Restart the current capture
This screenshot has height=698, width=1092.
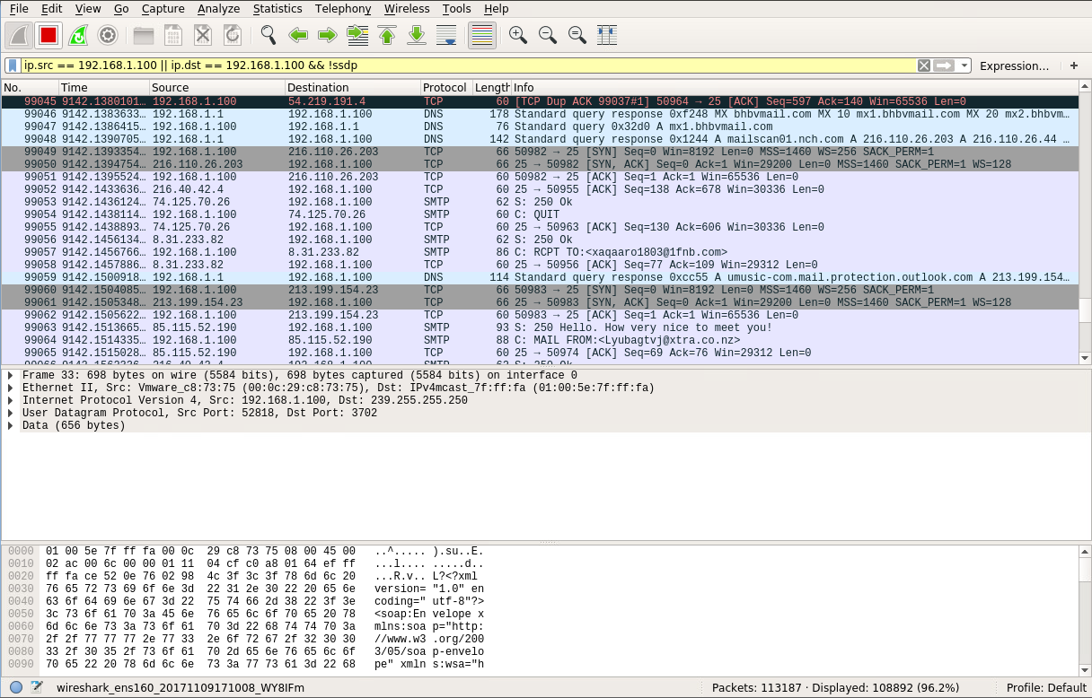(78, 35)
